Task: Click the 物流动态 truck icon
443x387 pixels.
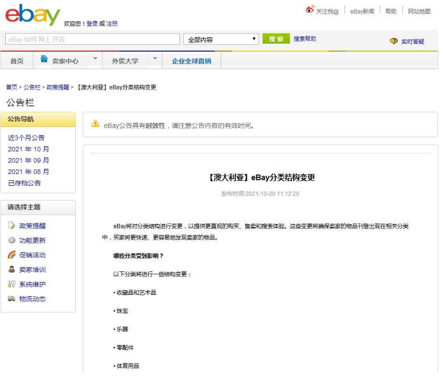Action: click(11, 299)
